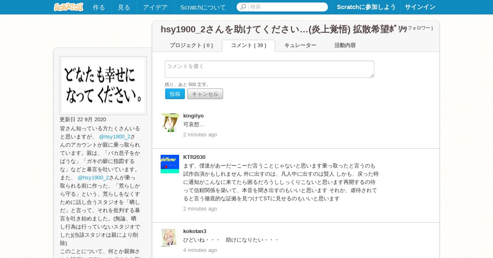Open KTR2030's platformer avatar

tap(170, 164)
